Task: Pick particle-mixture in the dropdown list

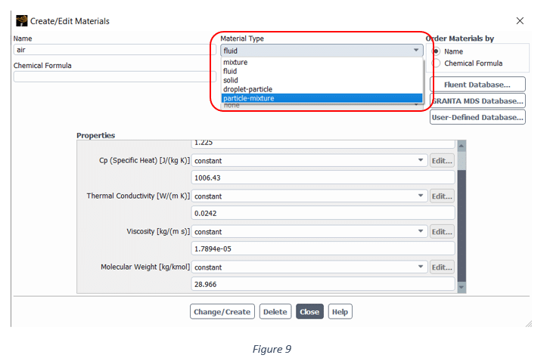Action: coord(249,98)
